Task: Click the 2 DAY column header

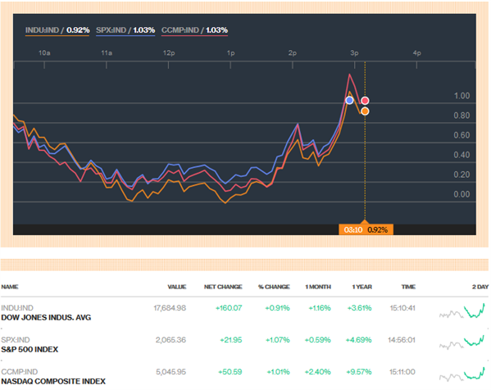Action: coord(480,287)
